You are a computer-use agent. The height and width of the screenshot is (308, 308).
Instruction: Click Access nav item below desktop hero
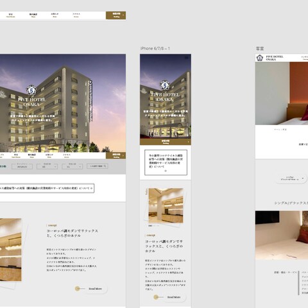(67, 156)
